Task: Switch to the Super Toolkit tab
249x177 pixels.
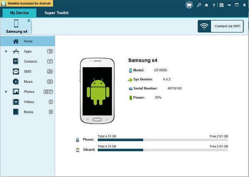Action: click(56, 13)
